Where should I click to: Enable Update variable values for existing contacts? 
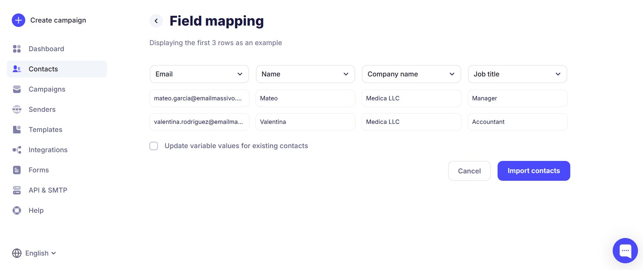tap(154, 146)
